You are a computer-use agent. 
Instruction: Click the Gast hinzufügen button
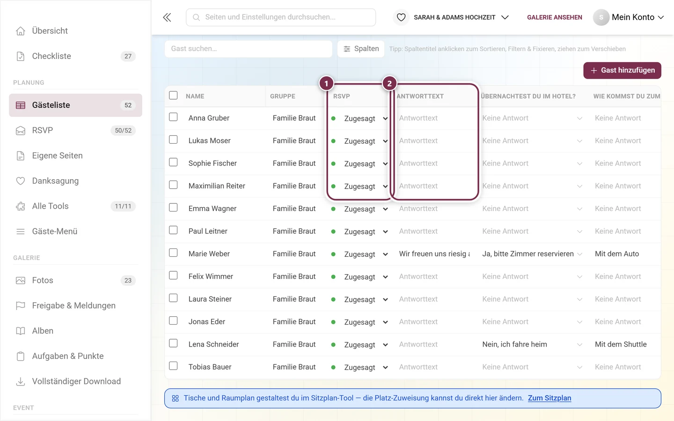click(622, 71)
